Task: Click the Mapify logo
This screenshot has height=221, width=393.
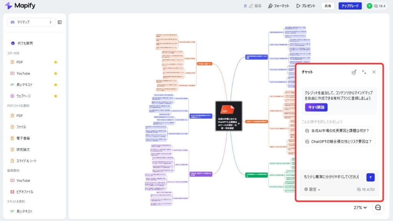Action: 20,5
